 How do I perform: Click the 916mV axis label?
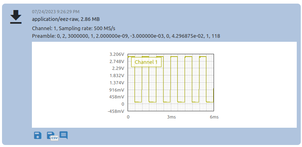(117, 90)
